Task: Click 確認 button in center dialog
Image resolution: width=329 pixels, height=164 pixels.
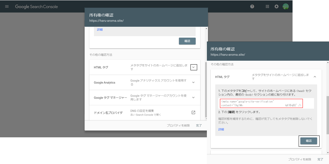Action: coord(187,41)
